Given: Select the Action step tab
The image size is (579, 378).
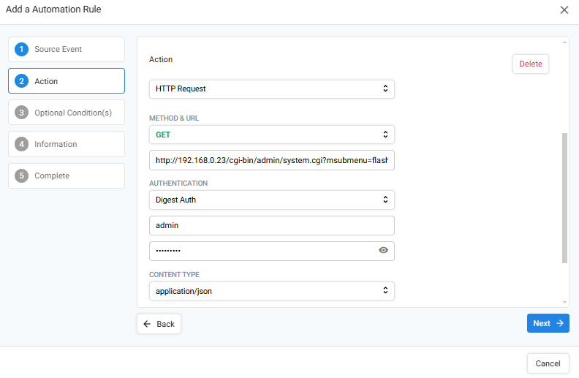Looking at the screenshot, I should coord(67,81).
